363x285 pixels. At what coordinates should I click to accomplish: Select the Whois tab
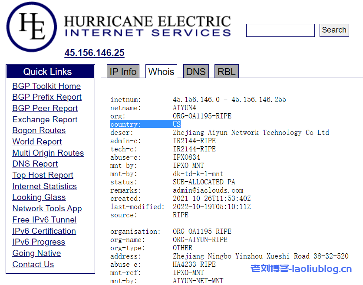point(161,72)
